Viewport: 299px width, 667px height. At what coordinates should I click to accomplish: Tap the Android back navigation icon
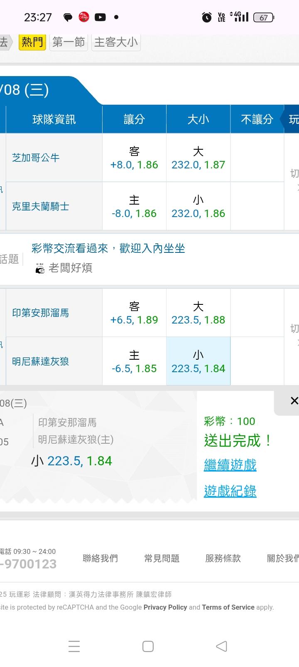click(221, 646)
